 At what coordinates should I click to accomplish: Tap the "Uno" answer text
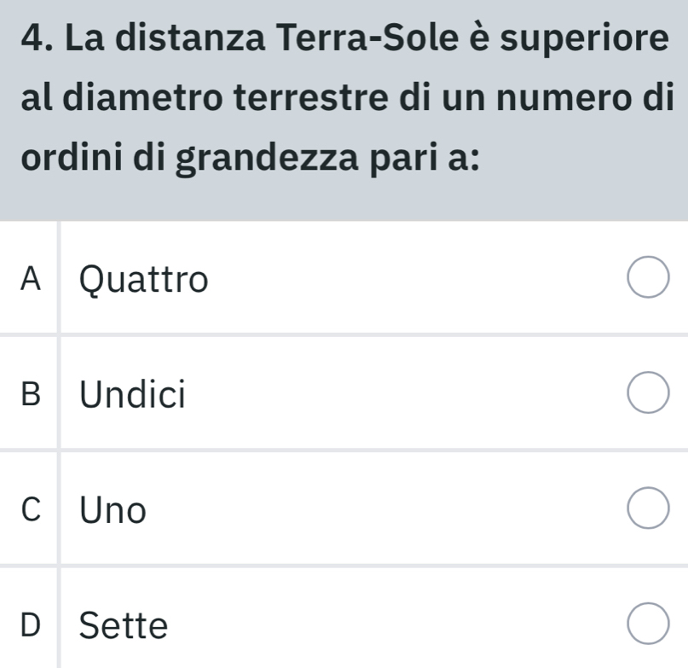(x=113, y=510)
